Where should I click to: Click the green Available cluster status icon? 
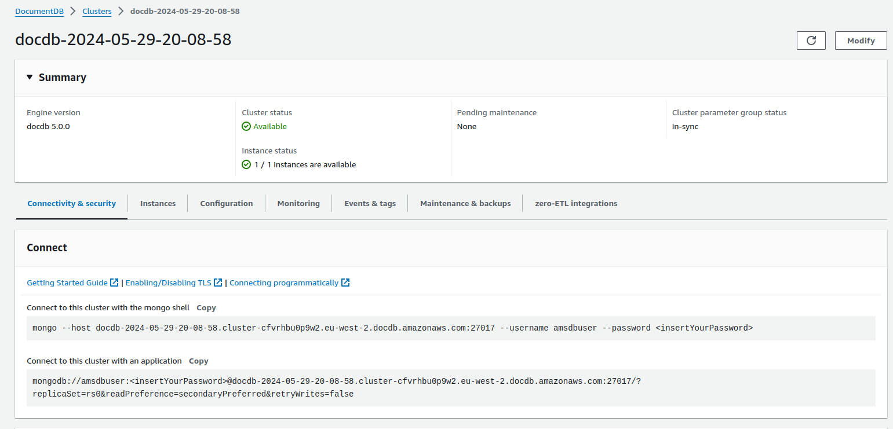point(246,126)
